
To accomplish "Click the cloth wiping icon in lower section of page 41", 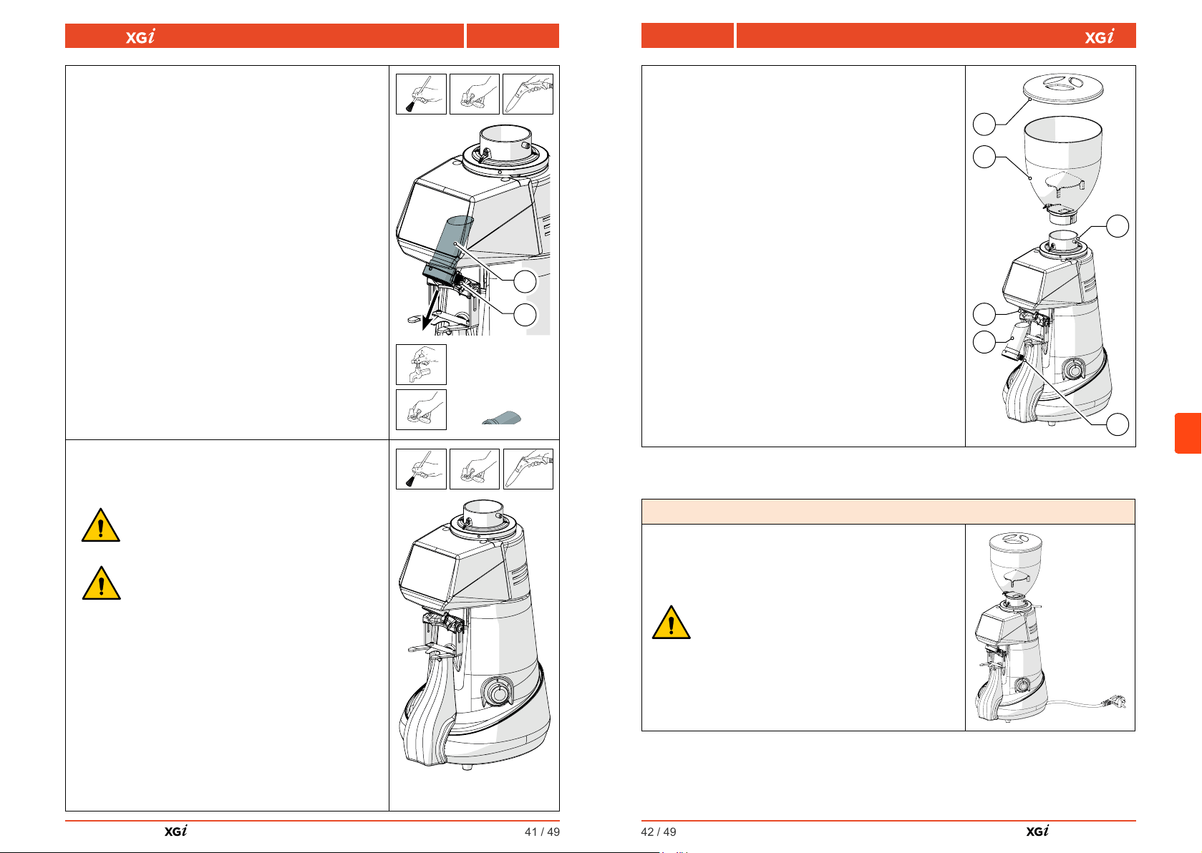I will (474, 469).
